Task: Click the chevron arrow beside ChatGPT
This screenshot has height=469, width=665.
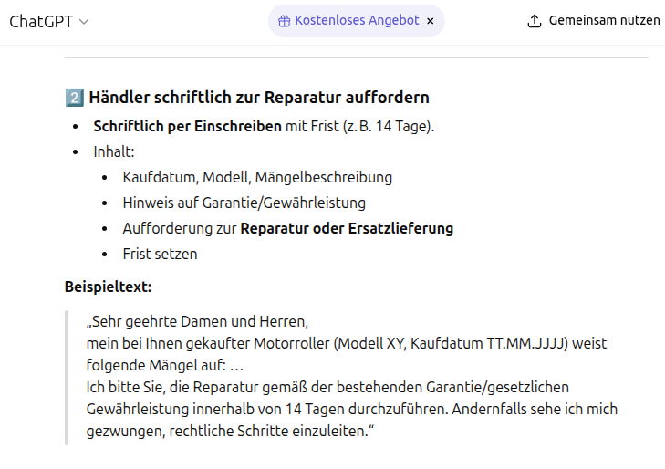Action: [85, 22]
